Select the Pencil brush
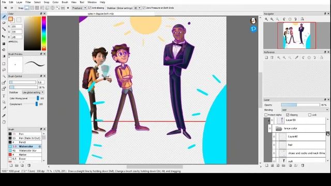331x186 pixels. 25,143
